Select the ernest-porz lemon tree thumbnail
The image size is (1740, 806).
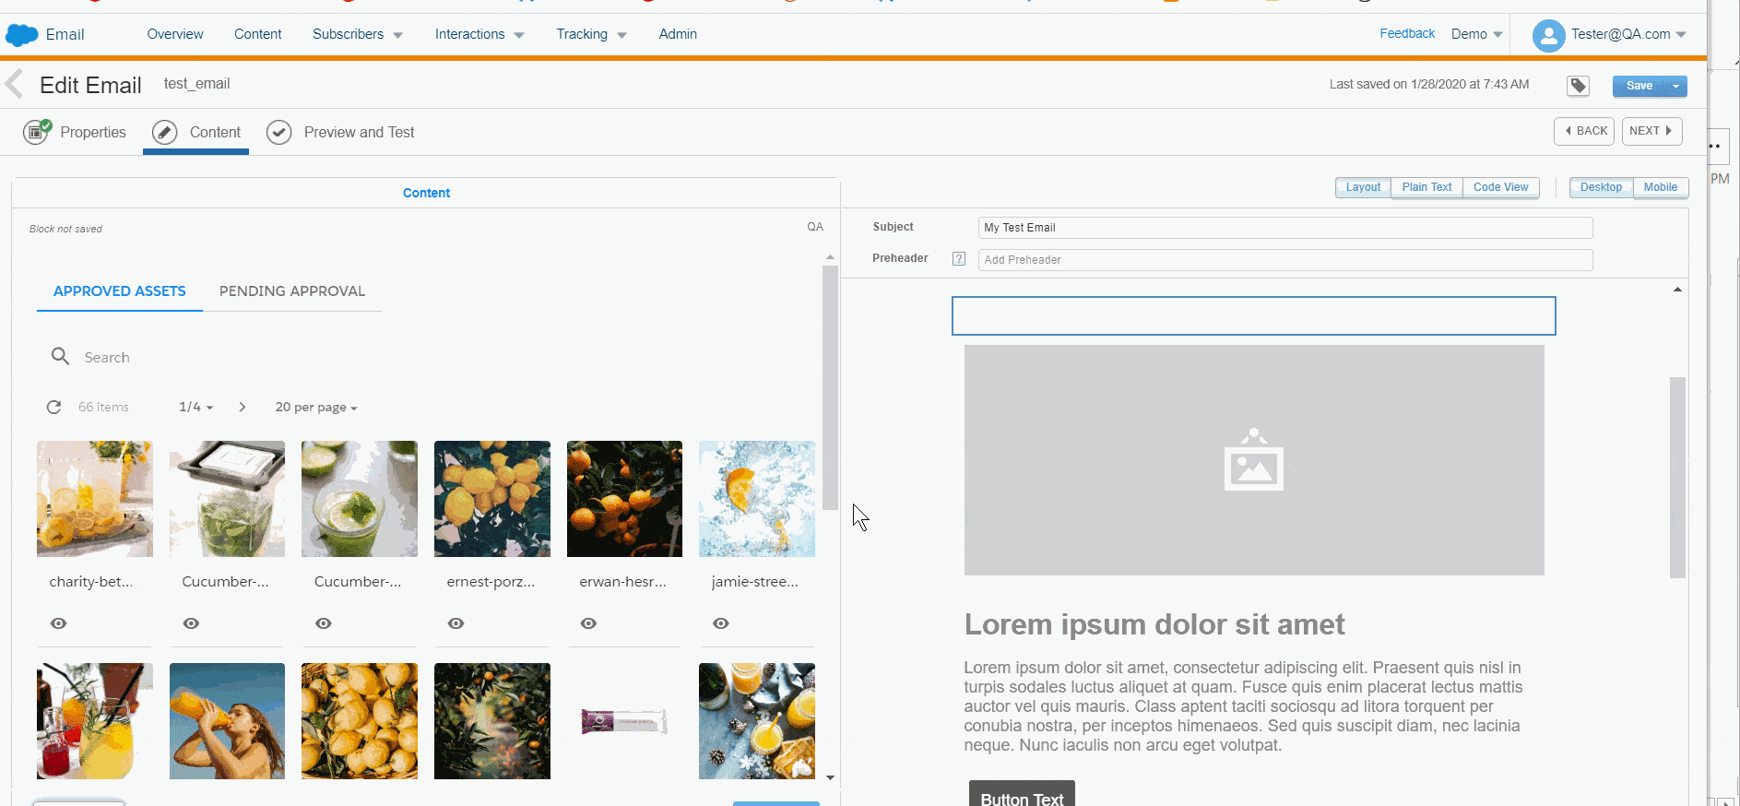[x=492, y=499]
